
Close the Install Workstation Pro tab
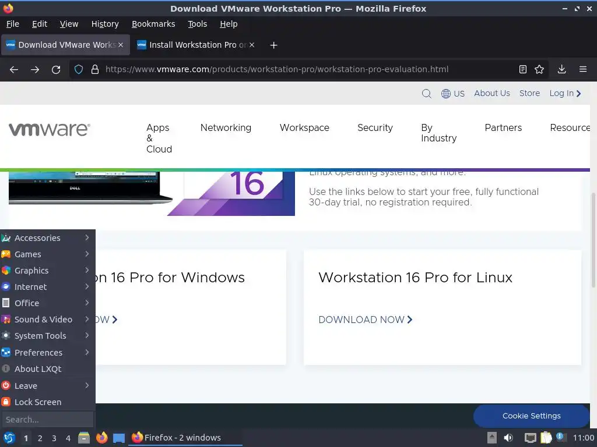point(252,45)
